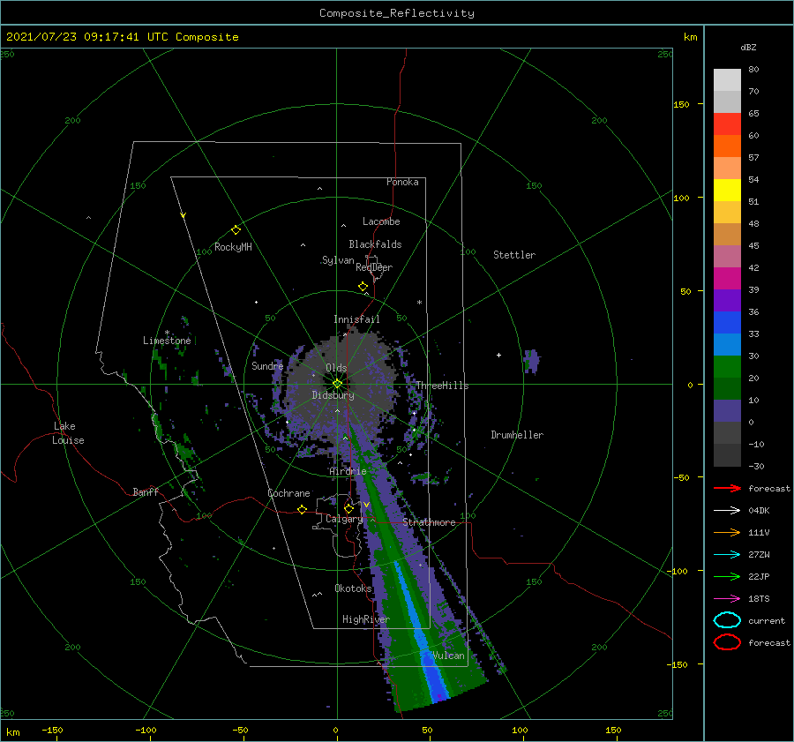
Task: Click the cyan current ellipse icon
Action: point(727,620)
